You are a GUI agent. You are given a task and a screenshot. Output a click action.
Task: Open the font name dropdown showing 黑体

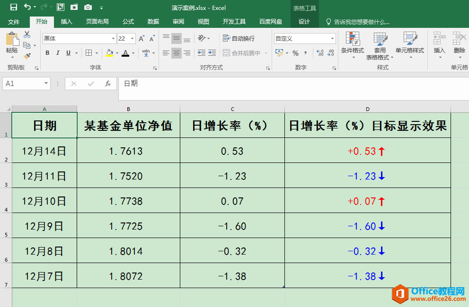113,39
